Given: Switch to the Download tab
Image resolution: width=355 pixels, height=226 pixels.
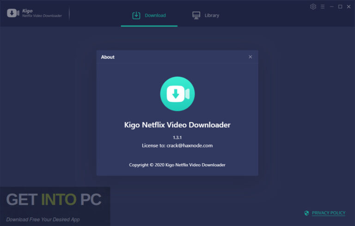Looking at the screenshot, I should pyautogui.click(x=149, y=15).
